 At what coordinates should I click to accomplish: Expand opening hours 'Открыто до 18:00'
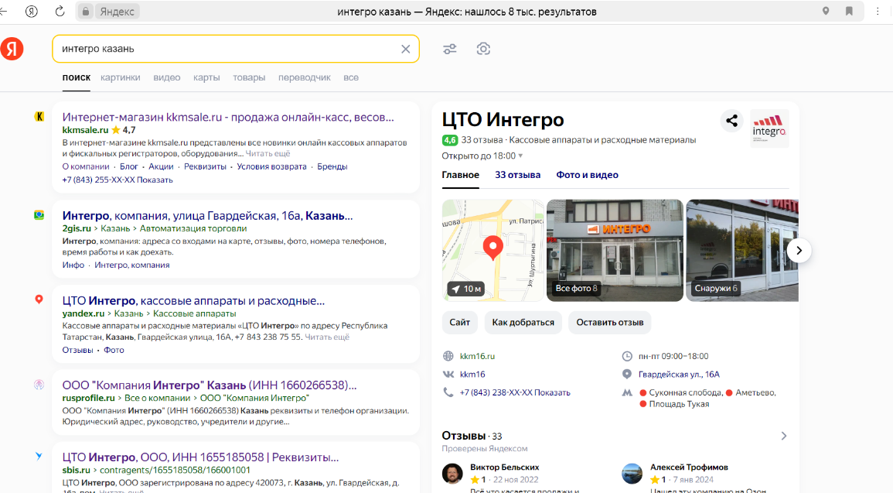[x=482, y=156]
